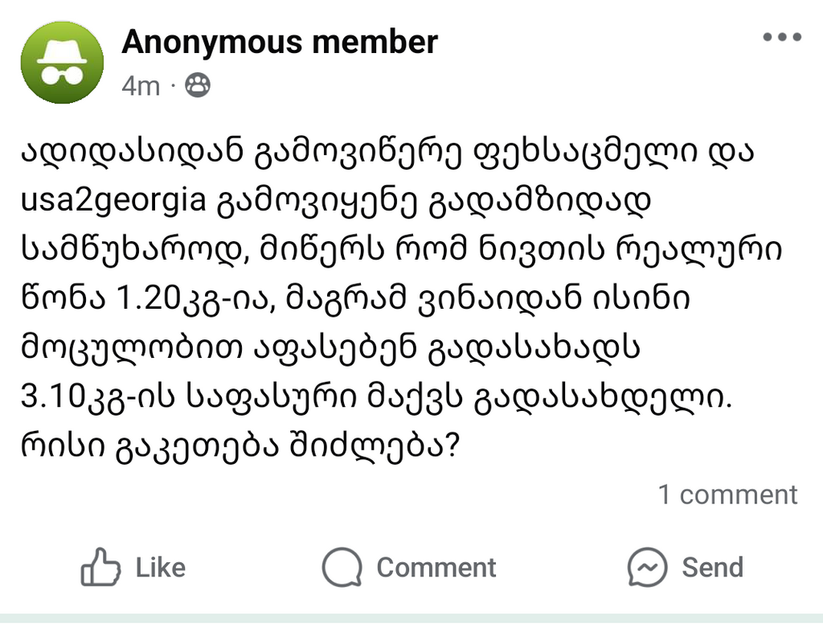Tap the Send text label

713,568
